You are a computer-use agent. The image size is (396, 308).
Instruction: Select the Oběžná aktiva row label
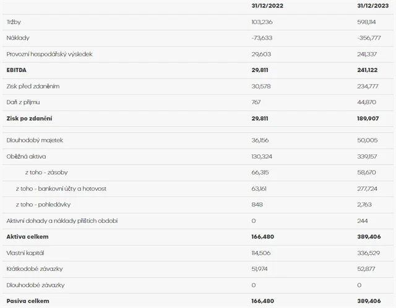click(26, 156)
